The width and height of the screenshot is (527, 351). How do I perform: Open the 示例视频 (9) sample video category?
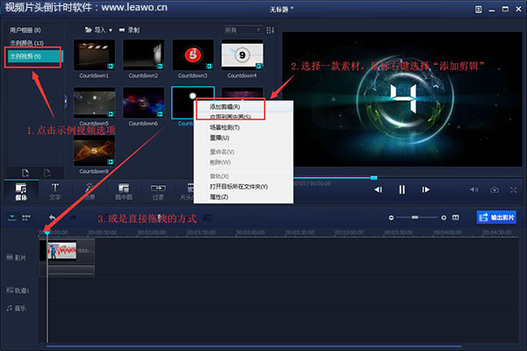point(33,56)
